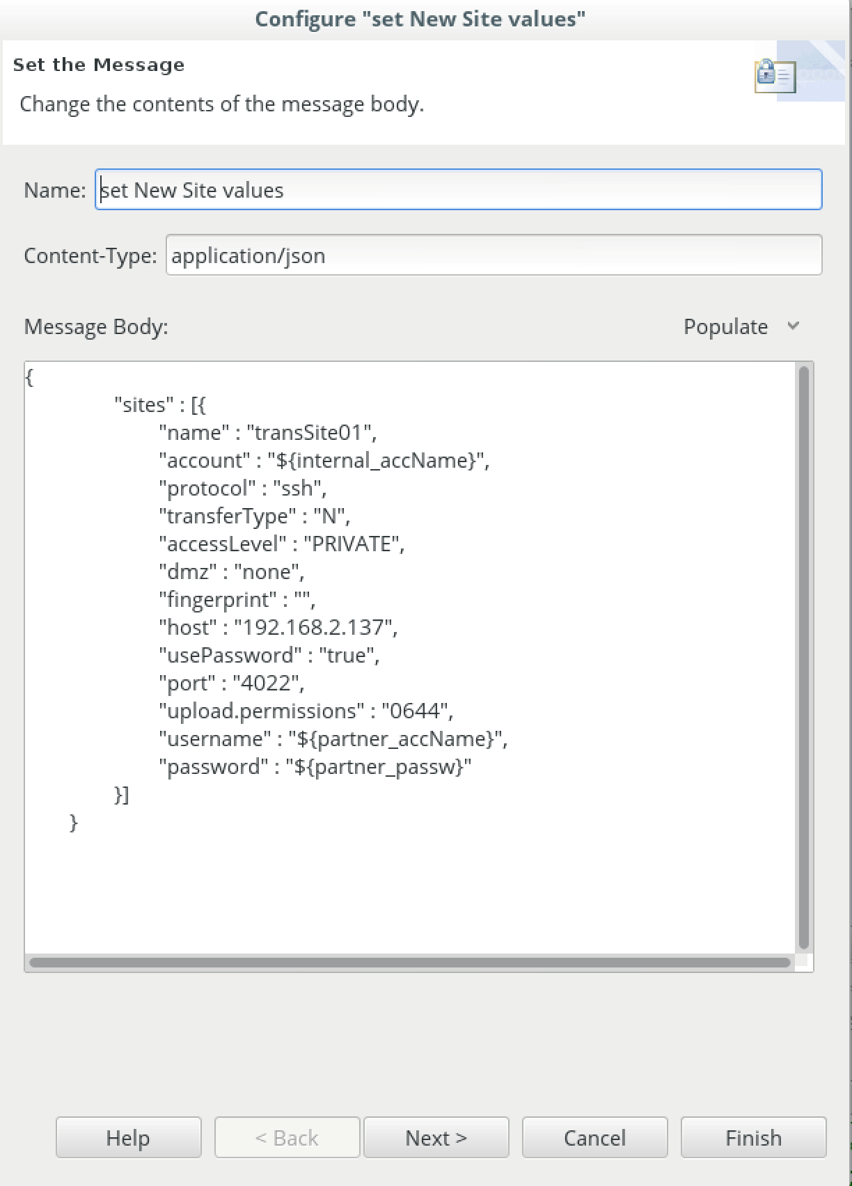Cancel the configuration dialog
852x1186 pixels.
(x=594, y=1137)
